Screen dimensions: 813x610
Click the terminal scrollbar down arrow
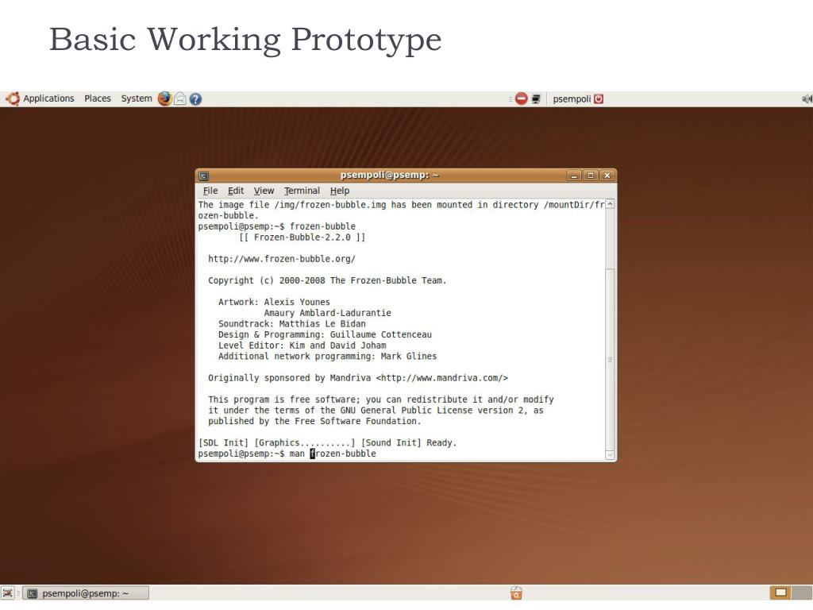[611, 455]
